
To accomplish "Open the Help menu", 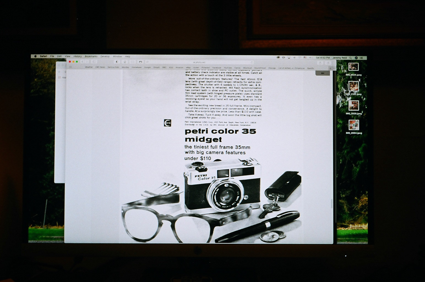I will (x=128, y=56).
